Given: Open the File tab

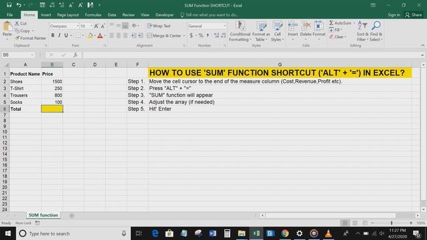Looking at the screenshot, I should point(10,15).
